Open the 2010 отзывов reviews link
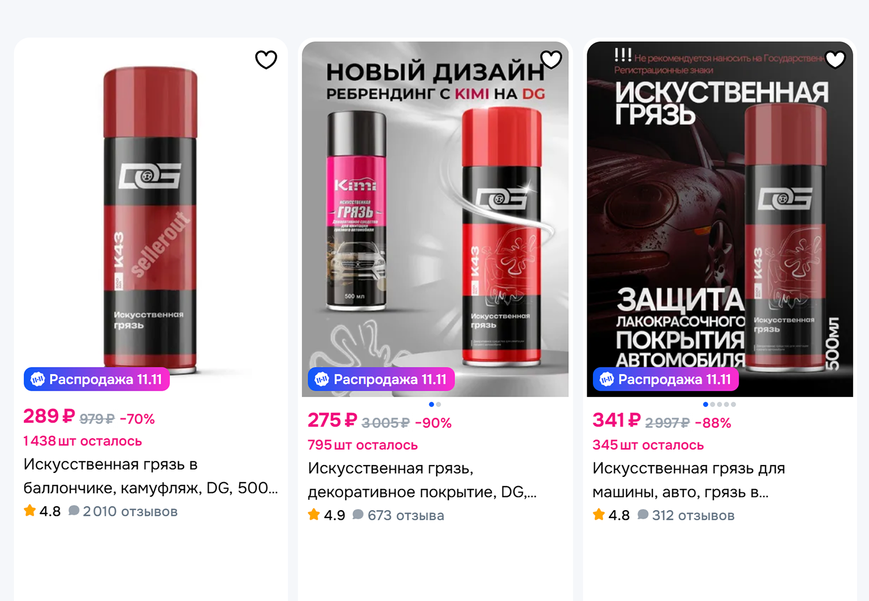The width and height of the screenshot is (869, 601). tap(123, 511)
